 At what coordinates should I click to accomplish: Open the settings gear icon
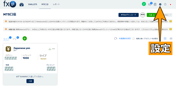pos(160,4)
